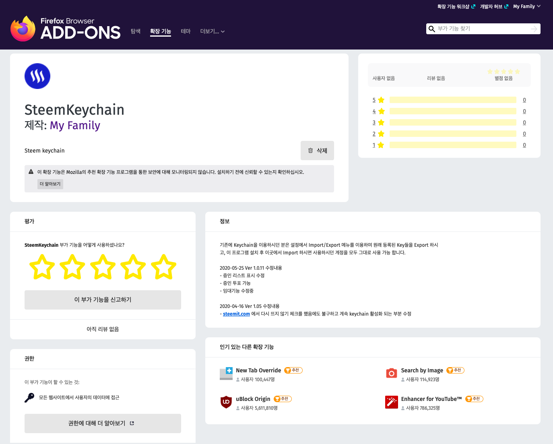Click the 삭제 remove button
Image resolution: width=553 pixels, height=444 pixels.
(x=317, y=151)
